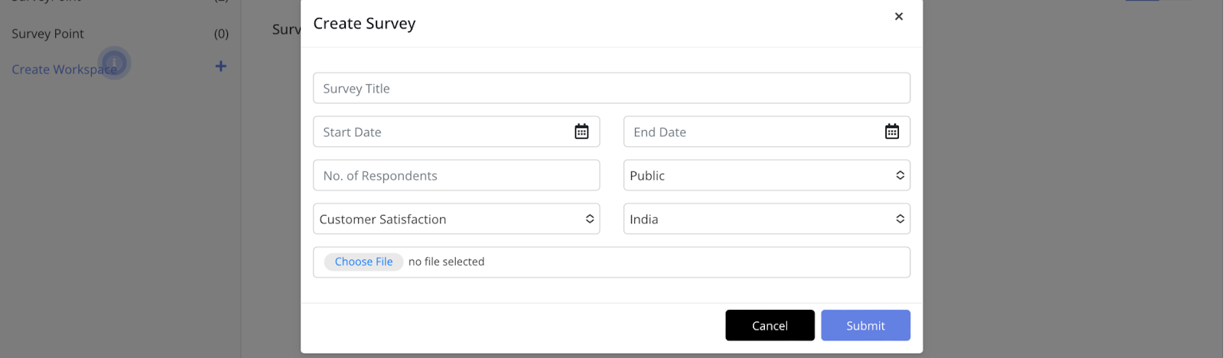
Task: Click the (0) count next to Survey Point
Action: (x=221, y=34)
